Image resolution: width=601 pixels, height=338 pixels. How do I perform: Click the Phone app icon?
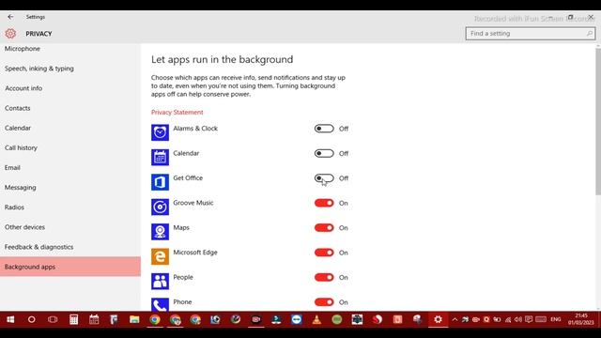[x=160, y=304]
